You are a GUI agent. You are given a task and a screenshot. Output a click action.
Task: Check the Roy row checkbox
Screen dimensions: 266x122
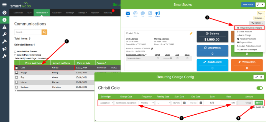click(17, 77)
